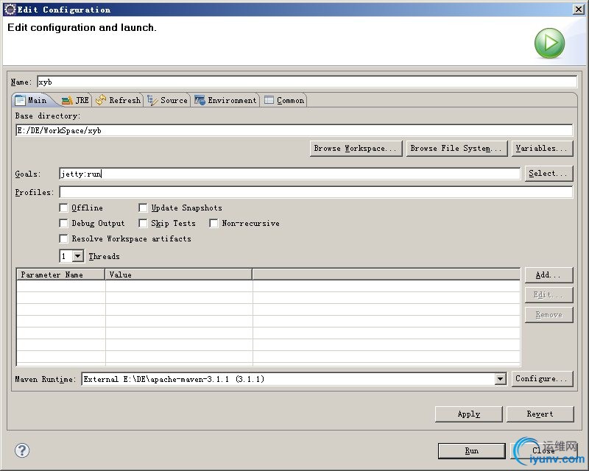Click the Refresh tab arrows icon

pos(101,100)
